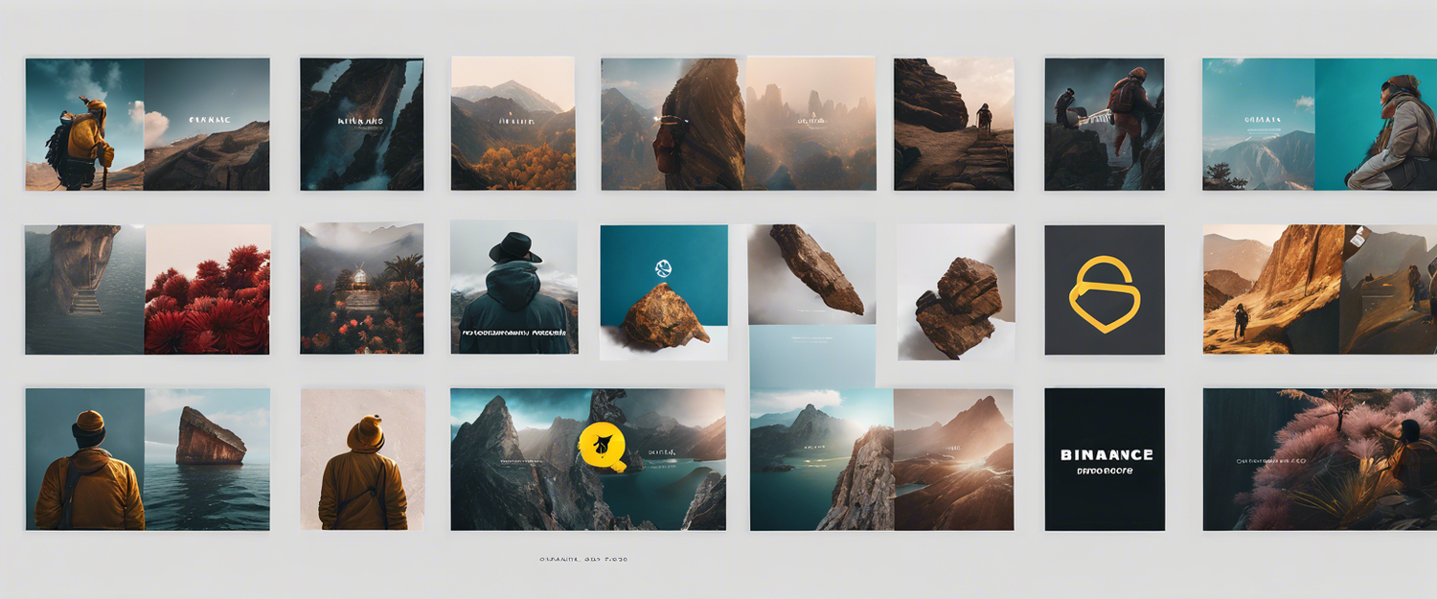Screen dimensions: 1437x599
Task: Click the yellow circular badge icon on the mountain lake panorama
Action: coord(603,447)
